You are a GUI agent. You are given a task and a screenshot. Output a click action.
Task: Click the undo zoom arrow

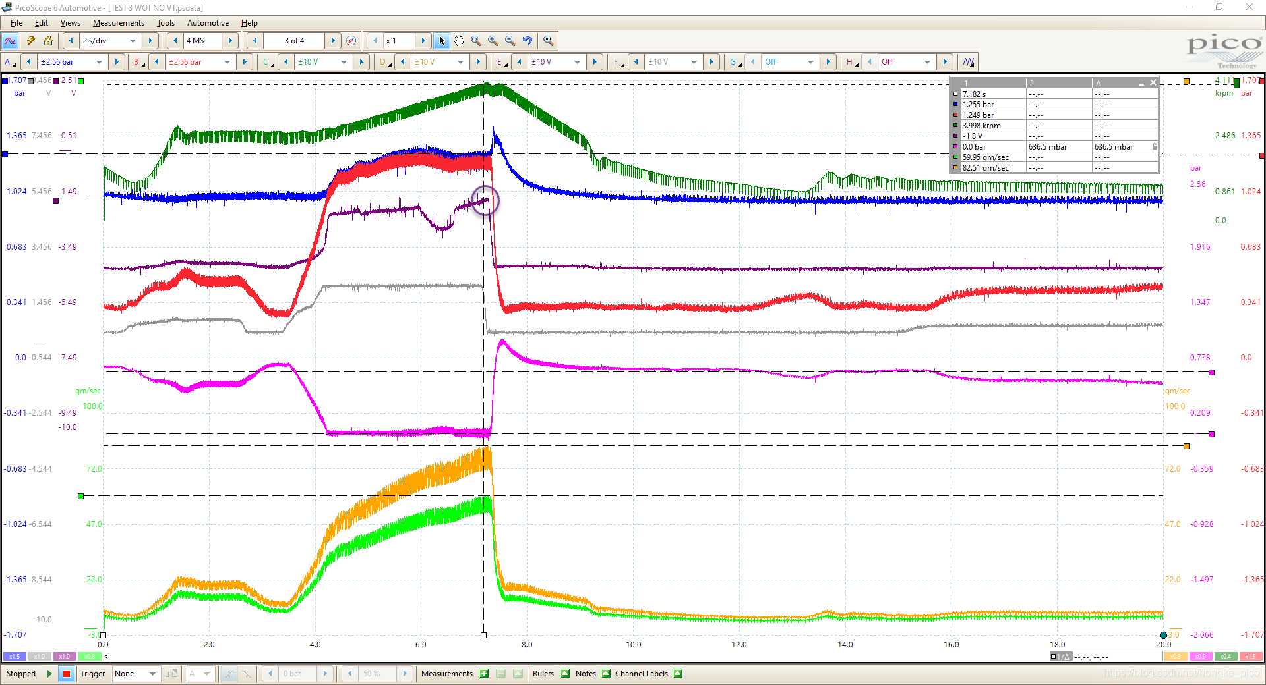coord(527,41)
